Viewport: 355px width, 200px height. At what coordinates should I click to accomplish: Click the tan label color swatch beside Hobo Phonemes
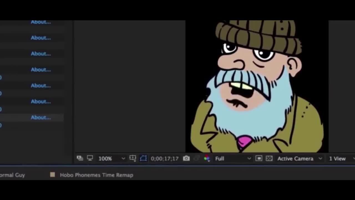pyautogui.click(x=52, y=175)
